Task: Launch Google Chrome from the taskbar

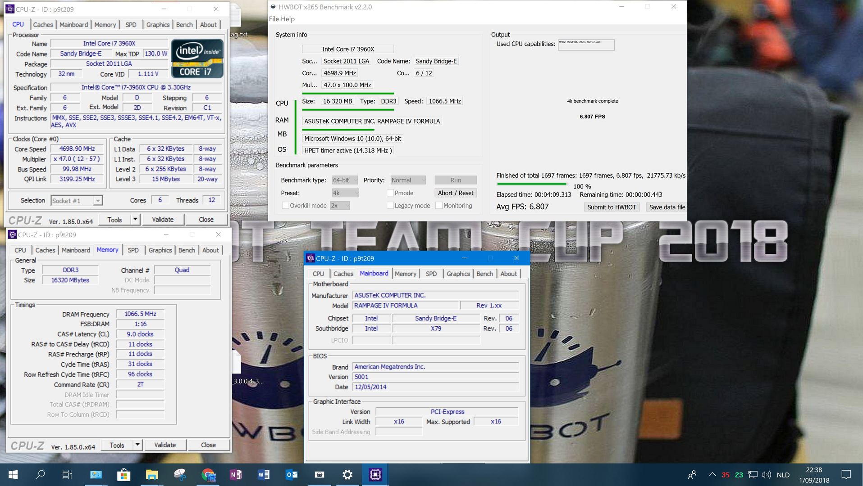Action: click(x=208, y=475)
